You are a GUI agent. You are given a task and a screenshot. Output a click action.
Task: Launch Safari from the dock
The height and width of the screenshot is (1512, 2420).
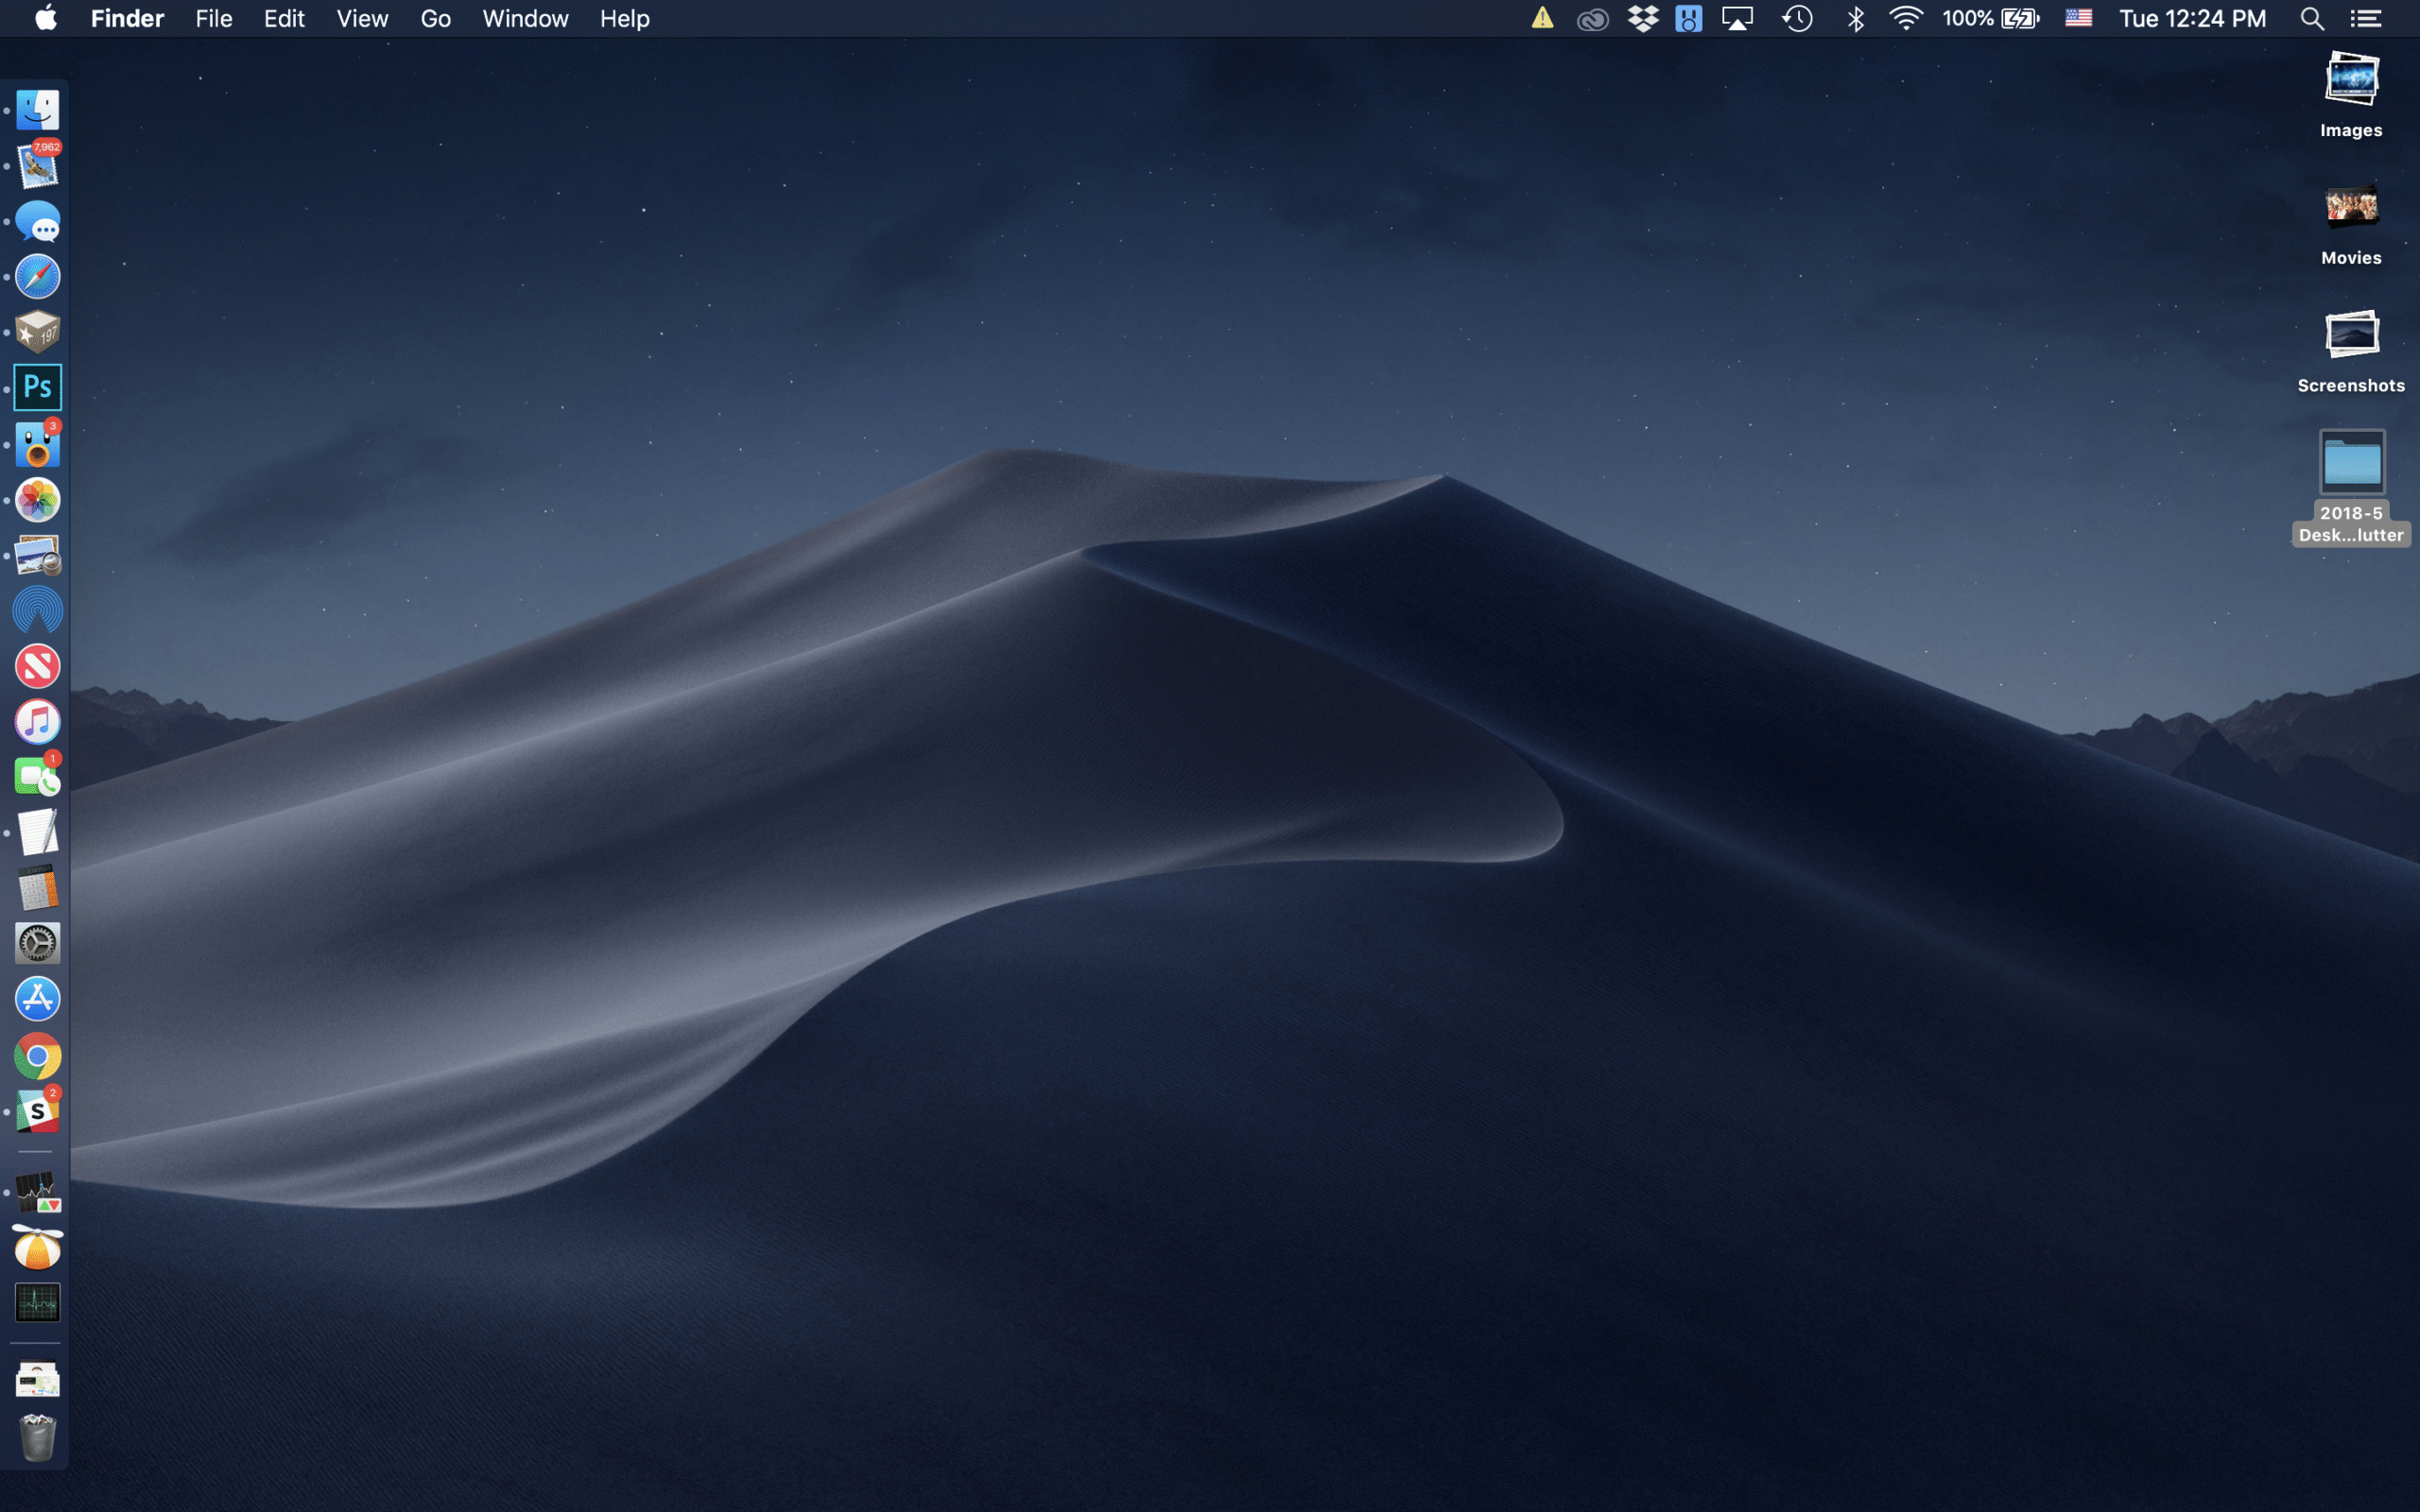(x=38, y=276)
